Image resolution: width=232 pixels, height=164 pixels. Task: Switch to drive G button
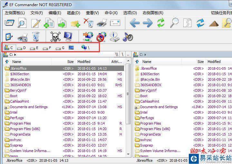point(60,48)
